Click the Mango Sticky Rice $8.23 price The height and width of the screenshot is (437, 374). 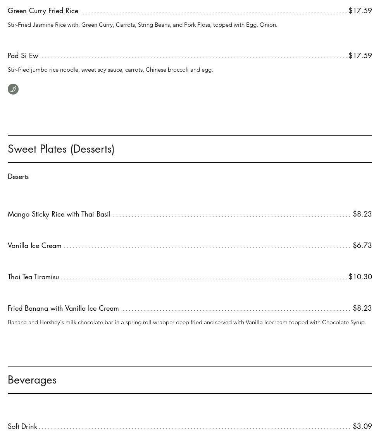click(362, 214)
